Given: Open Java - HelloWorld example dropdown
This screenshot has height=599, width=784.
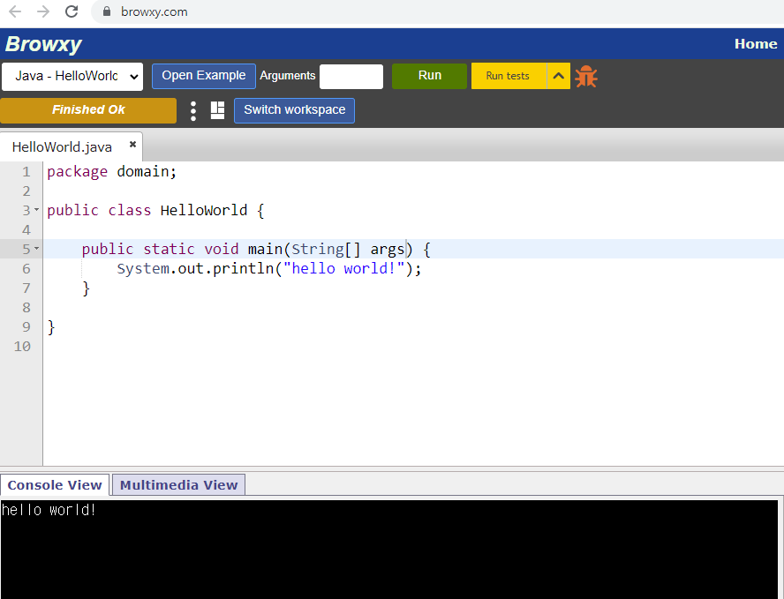Looking at the screenshot, I should point(72,77).
